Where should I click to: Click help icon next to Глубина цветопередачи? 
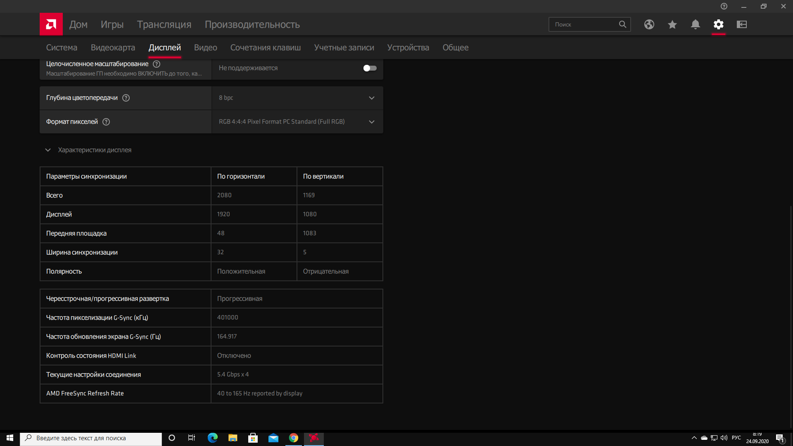tap(126, 98)
